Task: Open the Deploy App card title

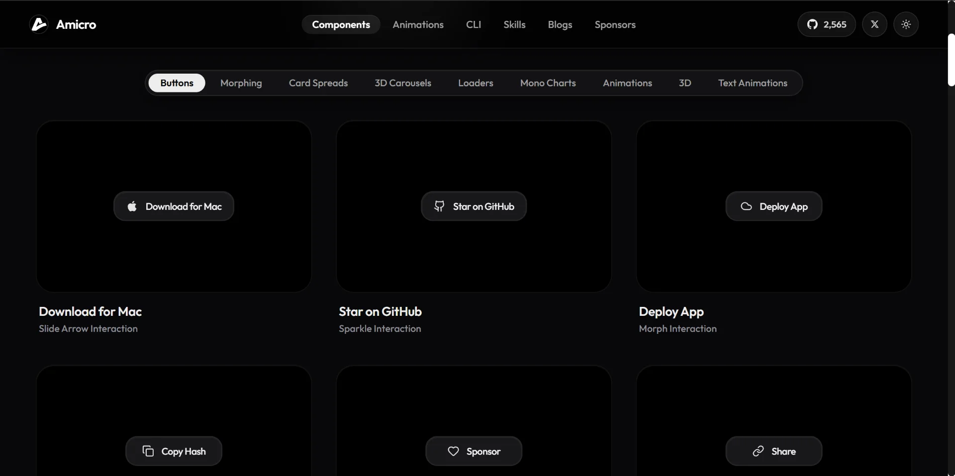Action: tap(671, 312)
